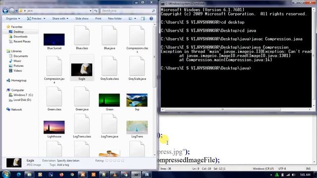The image size is (317, 178).
Task: Open the Organize dropdown menu
Action: (13, 19)
